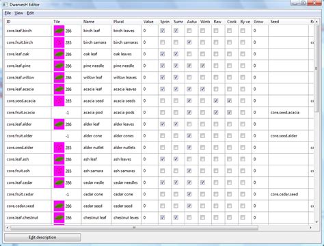Check Spring for alder cone row

pos(163,136)
